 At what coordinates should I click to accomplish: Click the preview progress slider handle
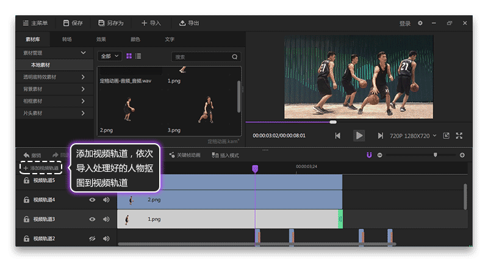coord(333,122)
